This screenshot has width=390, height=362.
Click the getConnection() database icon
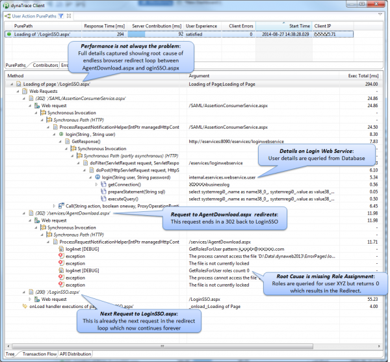[x=103, y=185]
